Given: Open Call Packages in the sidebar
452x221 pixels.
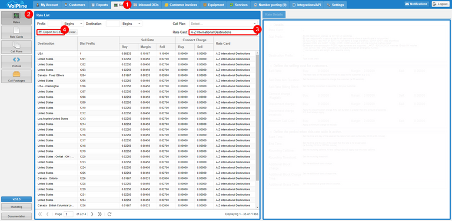Looking at the screenshot, I should tap(16, 77).
